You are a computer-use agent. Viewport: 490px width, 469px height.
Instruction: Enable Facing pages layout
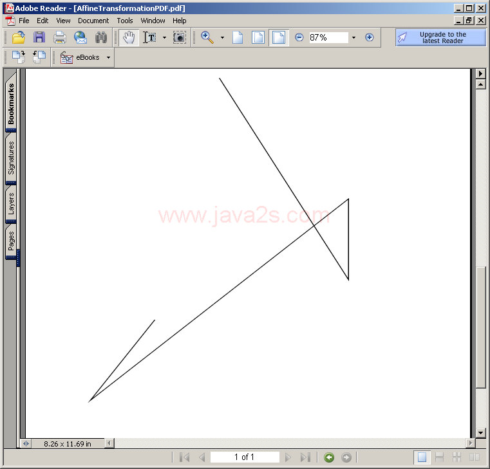pyautogui.click(x=475, y=457)
